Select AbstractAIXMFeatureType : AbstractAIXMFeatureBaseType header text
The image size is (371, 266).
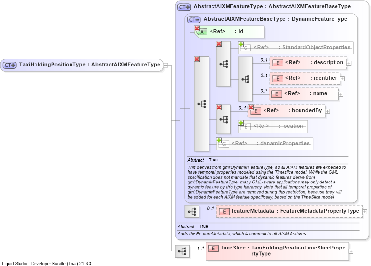pos(272,7)
